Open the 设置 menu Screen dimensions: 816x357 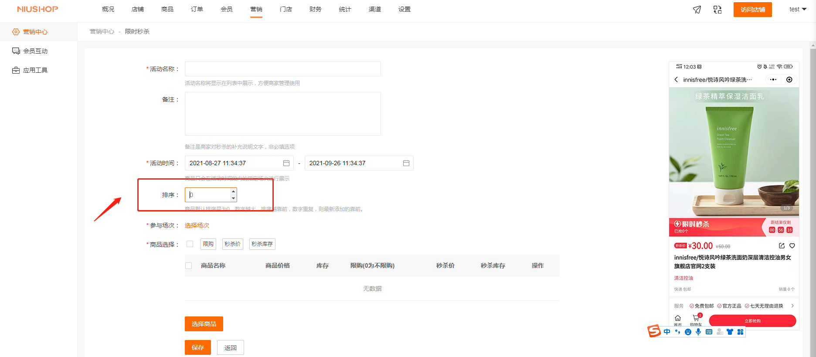tap(405, 9)
